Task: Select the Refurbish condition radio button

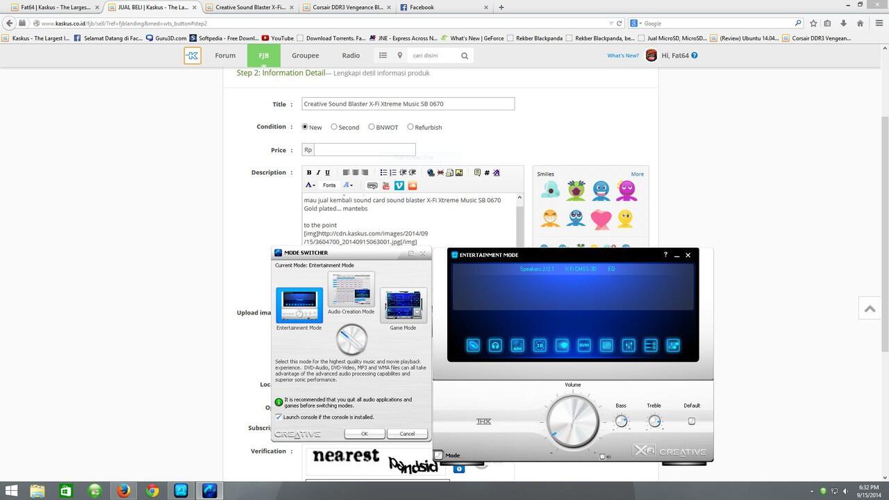Action: 410,127
